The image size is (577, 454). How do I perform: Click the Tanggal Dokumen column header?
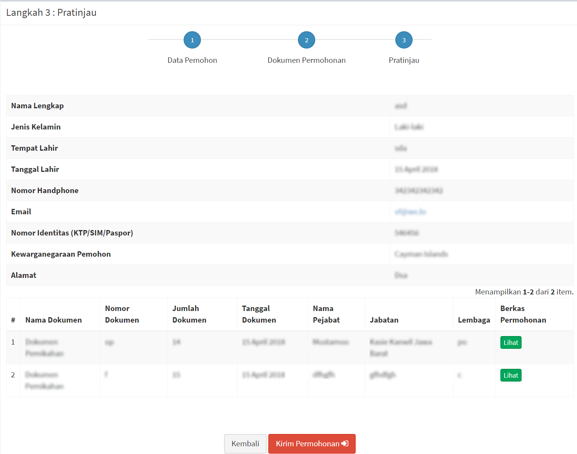click(x=259, y=314)
